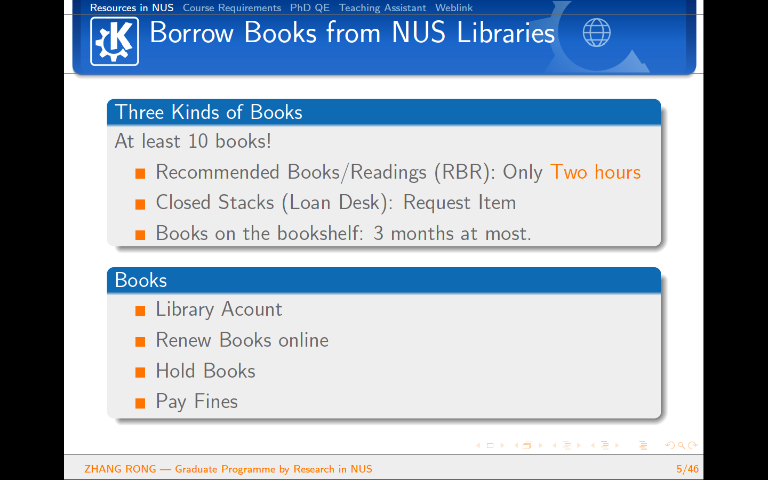The height and width of the screenshot is (480, 768).
Task: Go to next slide arrow
Action: [x=502, y=445]
